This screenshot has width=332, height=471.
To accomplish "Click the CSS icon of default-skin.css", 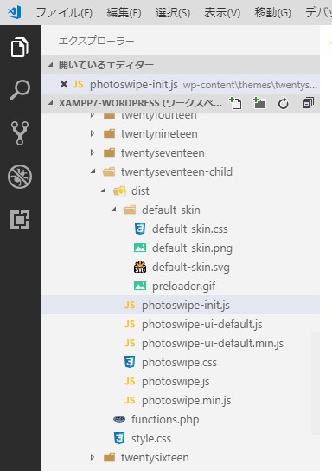I will (140, 229).
